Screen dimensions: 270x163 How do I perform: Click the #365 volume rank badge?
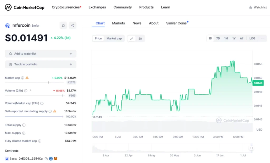pyautogui.click(x=72, y=95)
